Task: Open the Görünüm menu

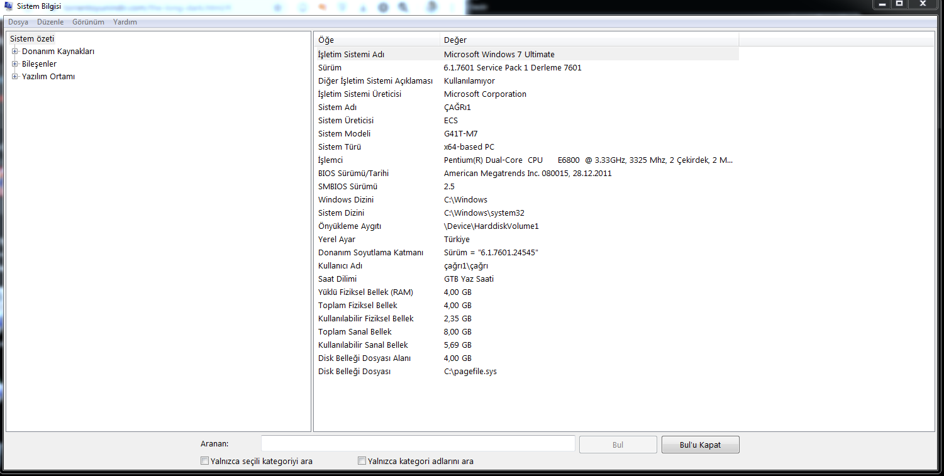Action: [88, 22]
